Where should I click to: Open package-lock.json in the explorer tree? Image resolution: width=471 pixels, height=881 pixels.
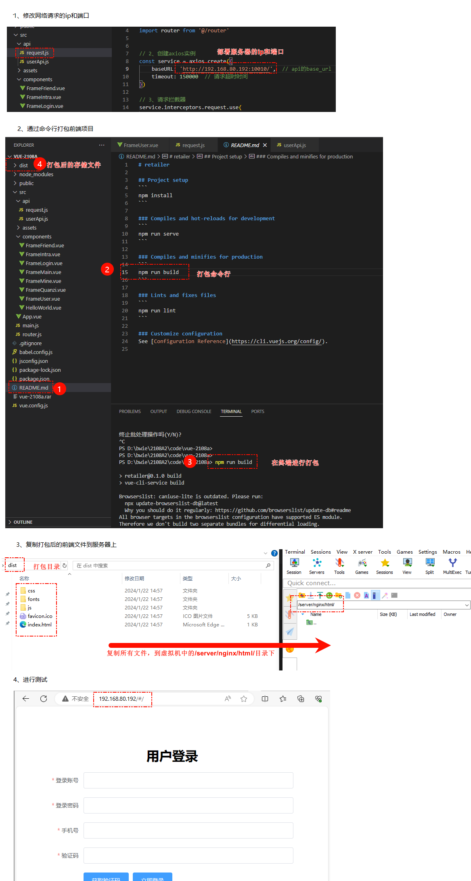point(40,370)
